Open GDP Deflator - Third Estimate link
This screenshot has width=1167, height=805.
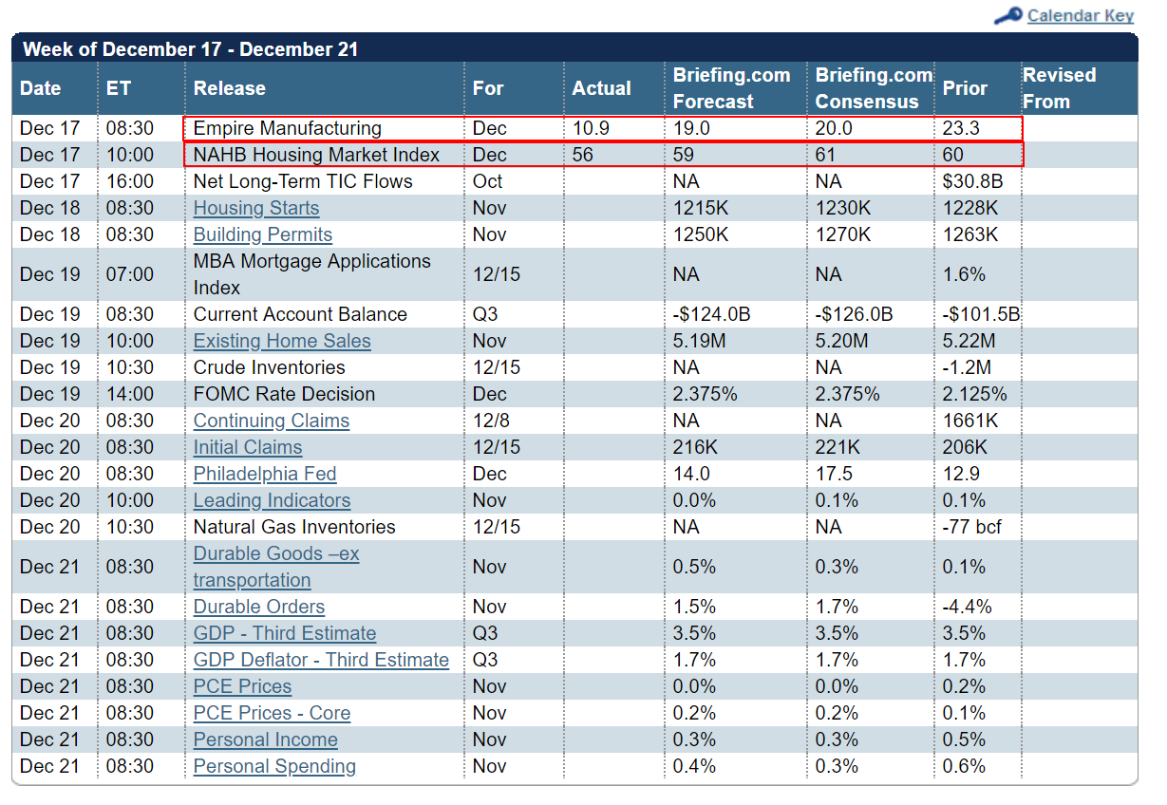tap(321, 660)
